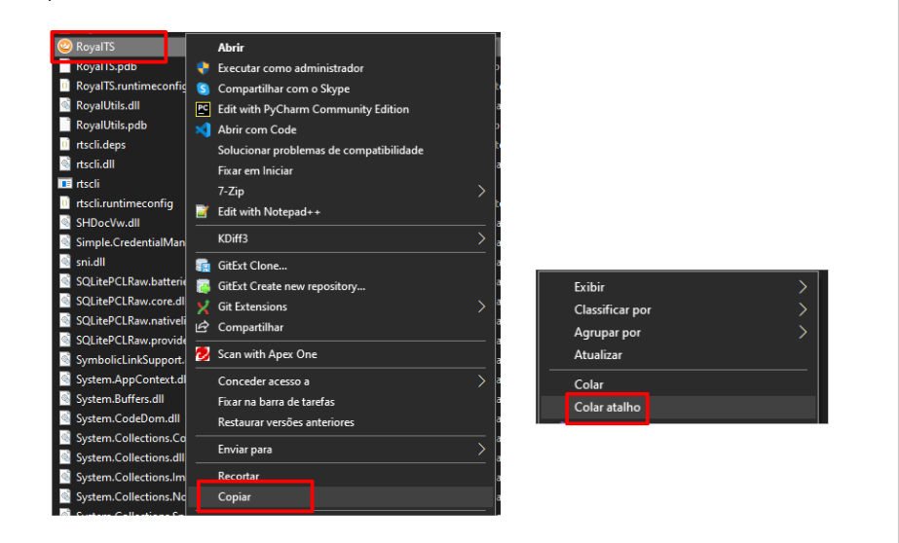Click the share icon beside Compartilhar
The image size is (899, 543).
[x=203, y=327]
